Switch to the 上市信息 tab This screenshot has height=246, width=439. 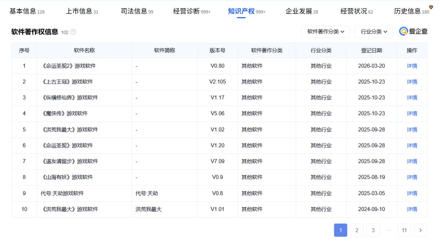click(82, 11)
